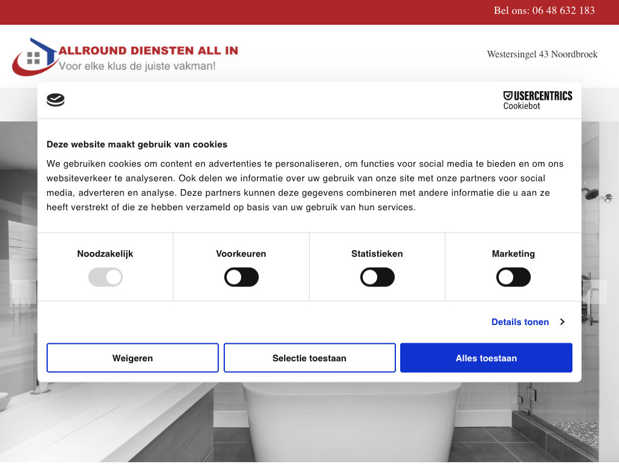This screenshot has width=619, height=464.
Task: Click the Usercentrics Cookiebot brand logo
Action: point(537,100)
